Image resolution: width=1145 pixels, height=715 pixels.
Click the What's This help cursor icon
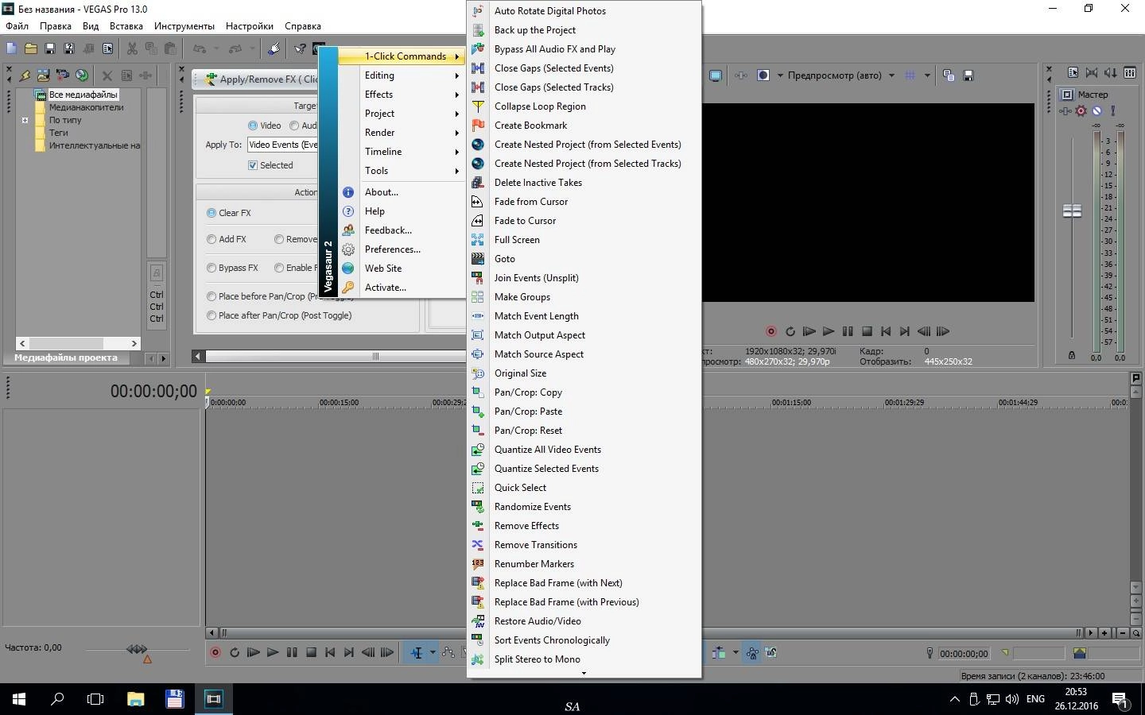pyautogui.click(x=300, y=48)
